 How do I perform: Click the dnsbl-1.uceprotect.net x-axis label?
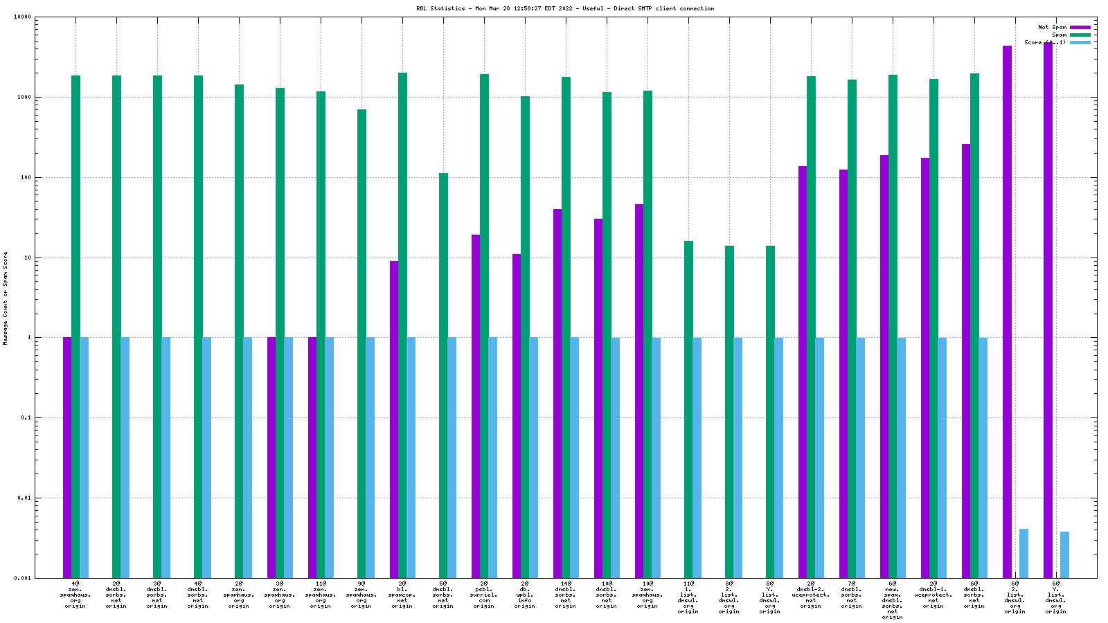(933, 595)
